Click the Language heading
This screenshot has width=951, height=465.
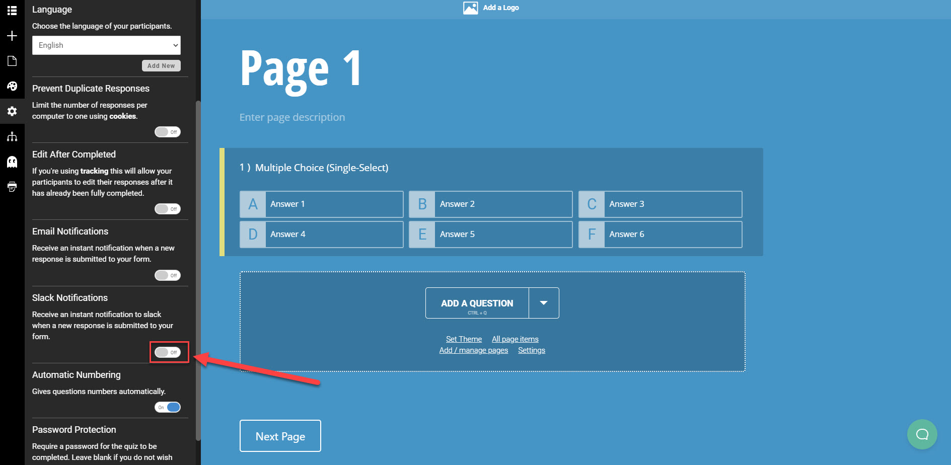coord(52,10)
